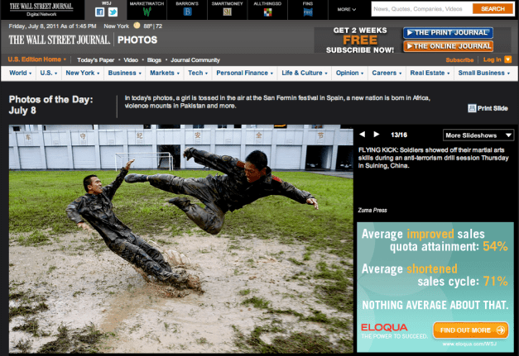519x356 pixels.
Task: Open the Markets navigation menu
Action: click(x=165, y=73)
